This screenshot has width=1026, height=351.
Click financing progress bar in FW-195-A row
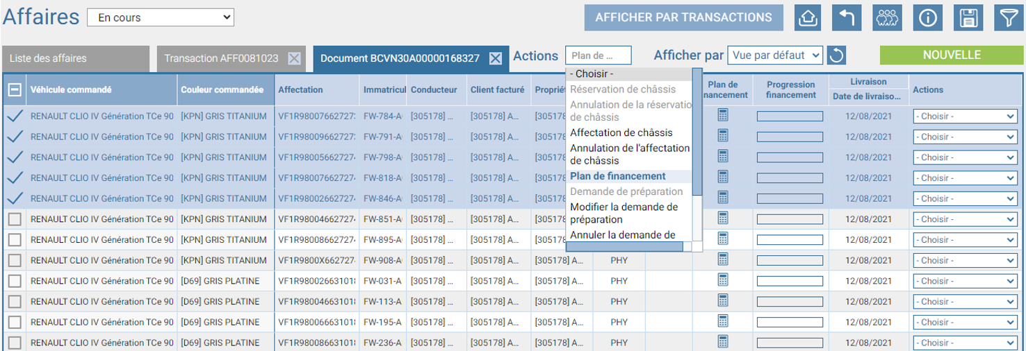click(790, 323)
